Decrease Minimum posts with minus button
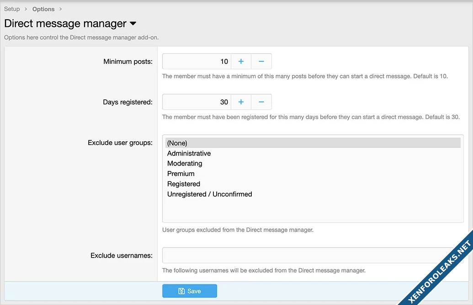Screen dimensions: 473x305 tap(261, 62)
